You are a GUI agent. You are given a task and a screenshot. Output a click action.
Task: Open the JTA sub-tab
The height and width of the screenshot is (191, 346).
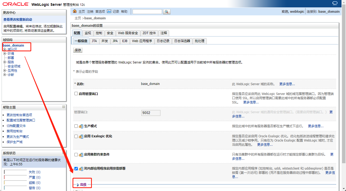pyautogui.click(x=95, y=41)
